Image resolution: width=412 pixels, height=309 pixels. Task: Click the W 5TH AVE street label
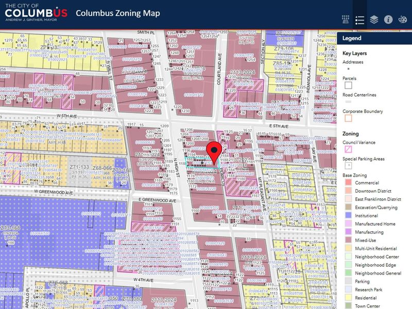click(x=67, y=116)
